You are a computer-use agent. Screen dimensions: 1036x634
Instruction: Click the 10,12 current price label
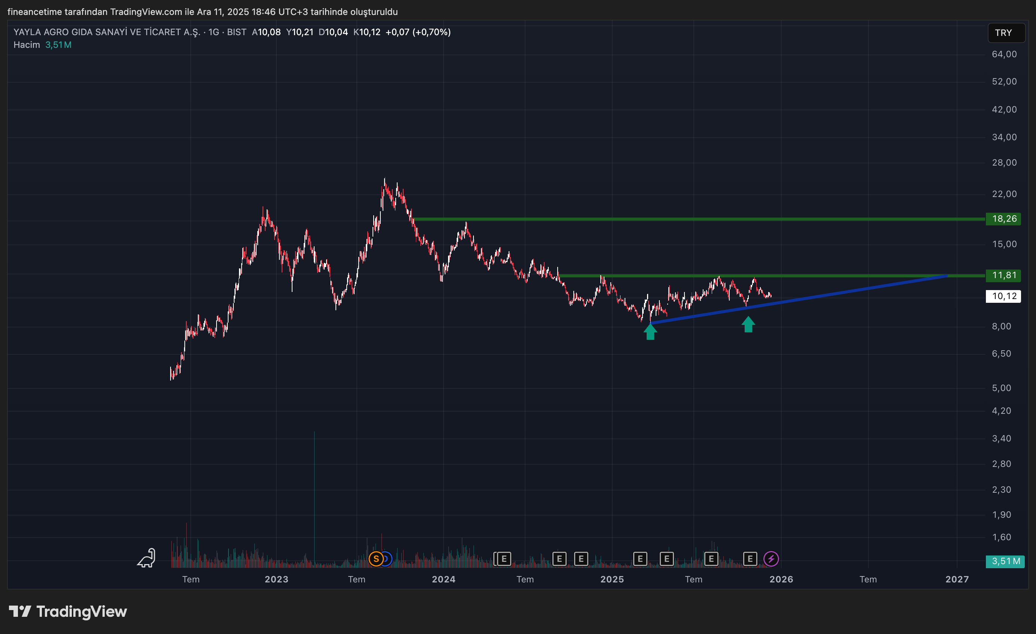tap(1003, 296)
